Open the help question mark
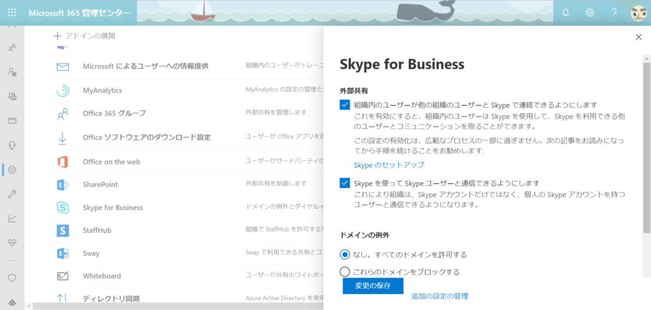Viewport: 651px width, 310px height. point(614,12)
